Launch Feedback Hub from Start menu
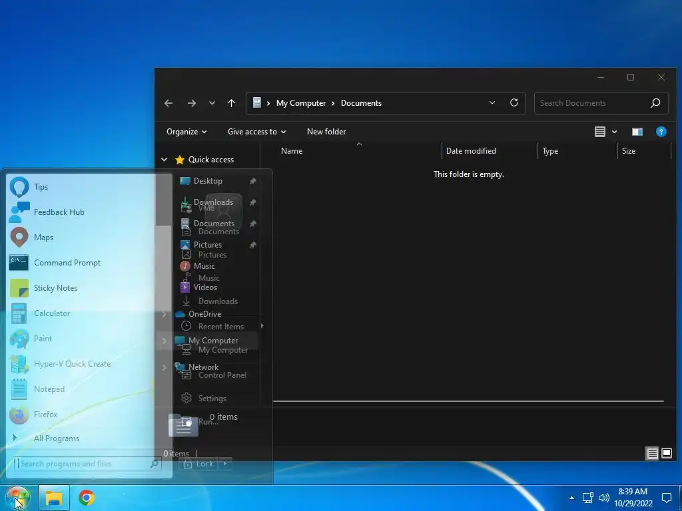 (81, 212)
